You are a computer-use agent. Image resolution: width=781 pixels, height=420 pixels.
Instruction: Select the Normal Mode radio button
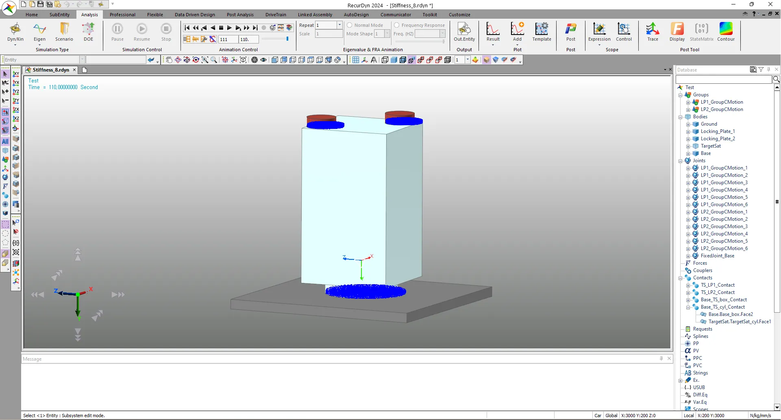[350, 25]
